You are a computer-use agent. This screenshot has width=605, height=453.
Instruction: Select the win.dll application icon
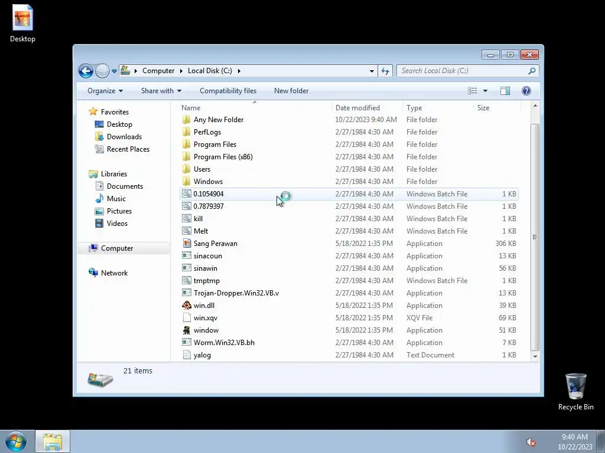coord(186,306)
